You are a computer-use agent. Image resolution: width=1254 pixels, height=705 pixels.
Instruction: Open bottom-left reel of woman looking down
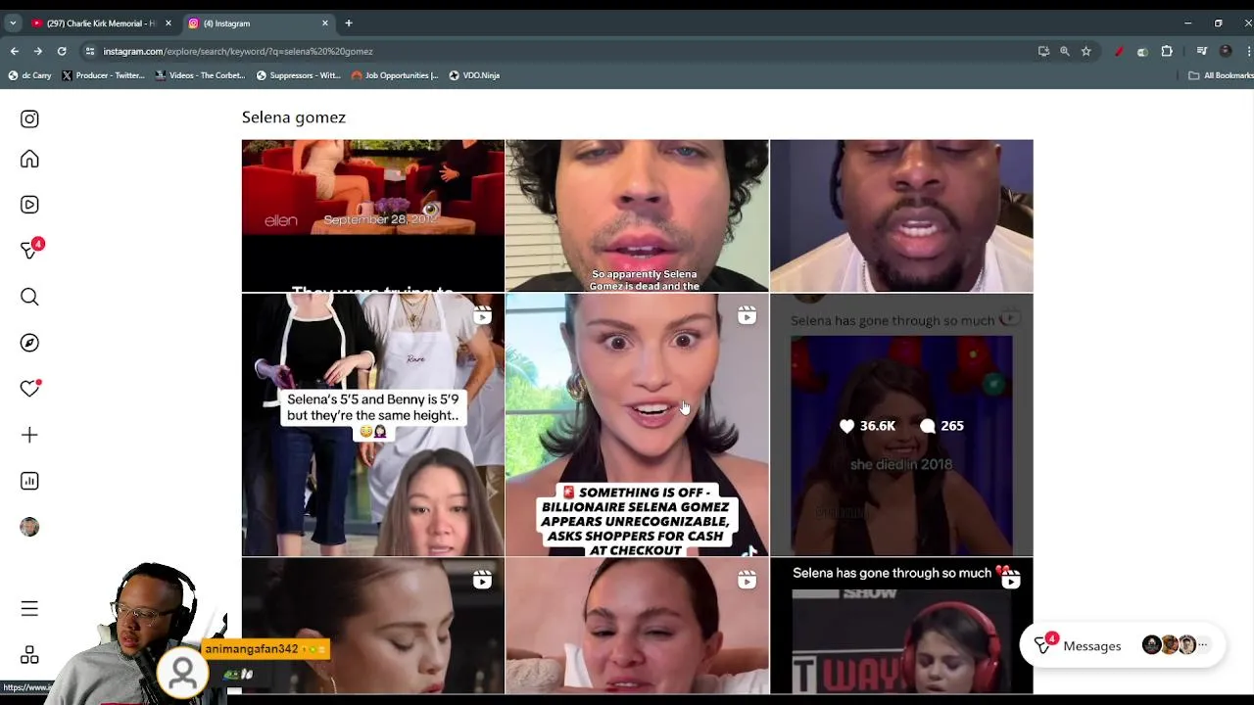(x=373, y=626)
